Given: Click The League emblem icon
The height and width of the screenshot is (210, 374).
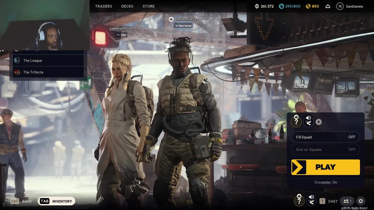Looking at the screenshot, I should 17,60.
